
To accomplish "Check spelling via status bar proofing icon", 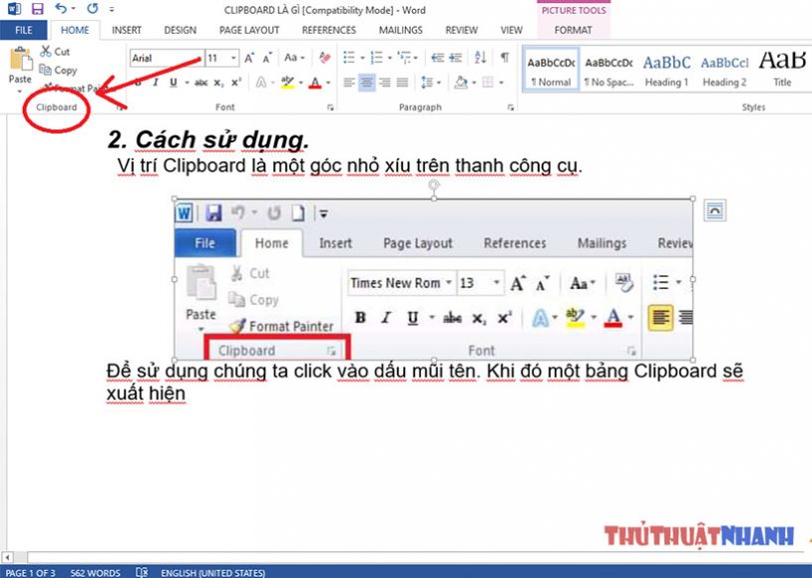I will pos(143,572).
